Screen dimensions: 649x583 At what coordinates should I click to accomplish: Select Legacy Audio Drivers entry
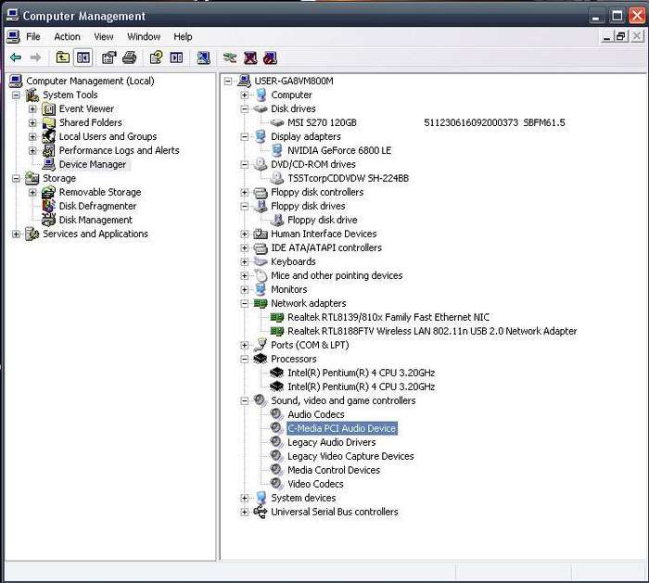coord(332,442)
